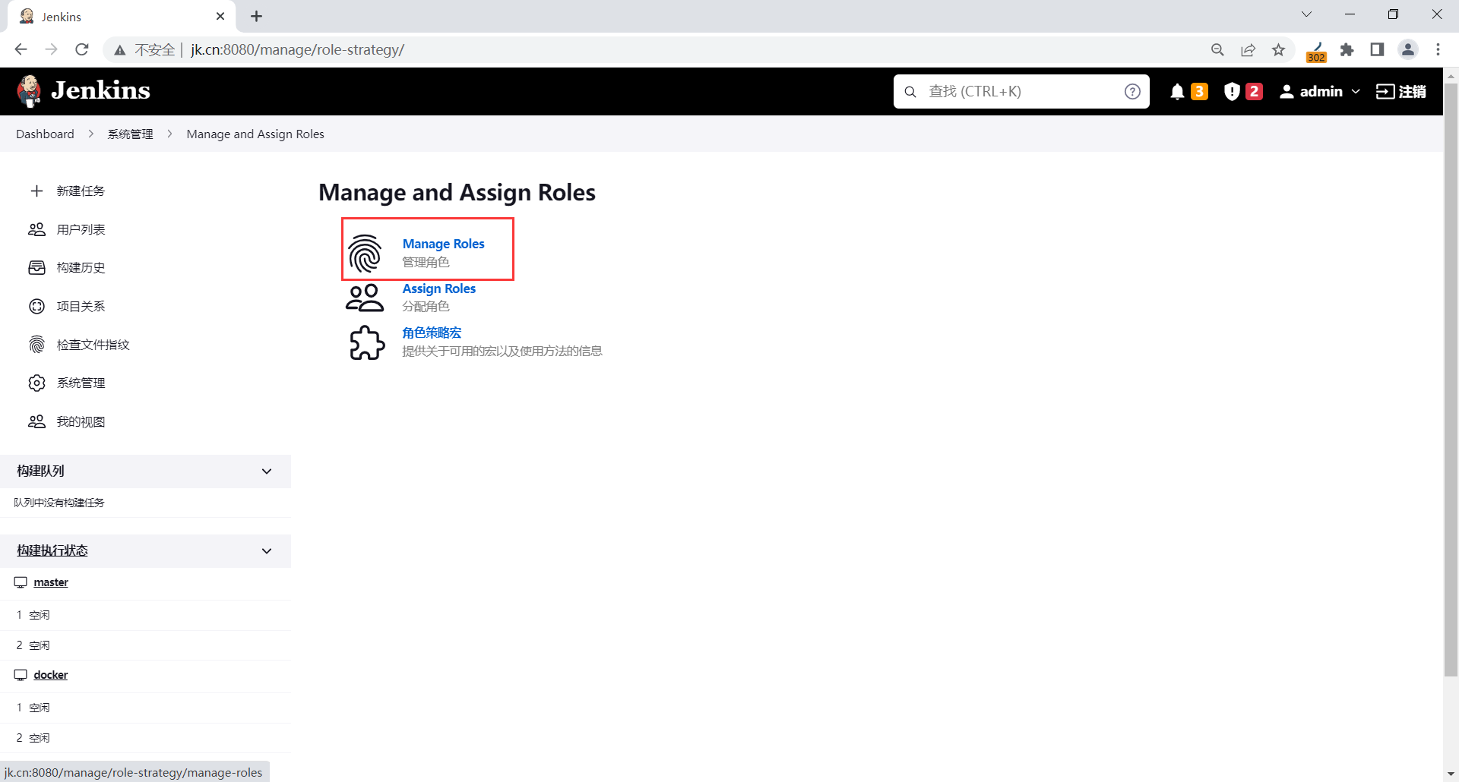Click the puzzle-piece macros icon
The width and height of the screenshot is (1459, 782).
click(x=367, y=342)
